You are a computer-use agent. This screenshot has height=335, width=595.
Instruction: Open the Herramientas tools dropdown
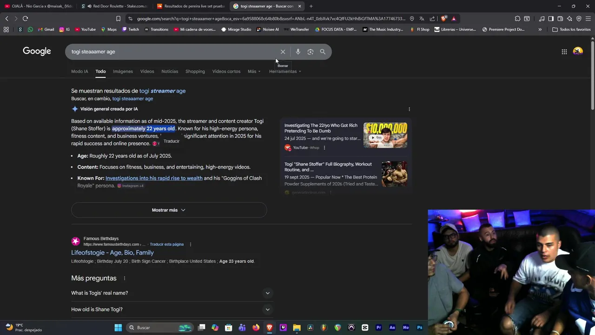(x=285, y=71)
